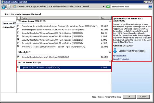Toggle the select-all checkbox in header
The image size is (154, 103).
[18, 18]
